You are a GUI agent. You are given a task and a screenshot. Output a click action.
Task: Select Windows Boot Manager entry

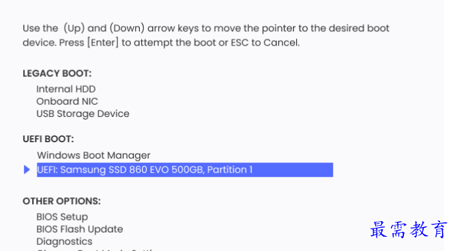(x=93, y=155)
